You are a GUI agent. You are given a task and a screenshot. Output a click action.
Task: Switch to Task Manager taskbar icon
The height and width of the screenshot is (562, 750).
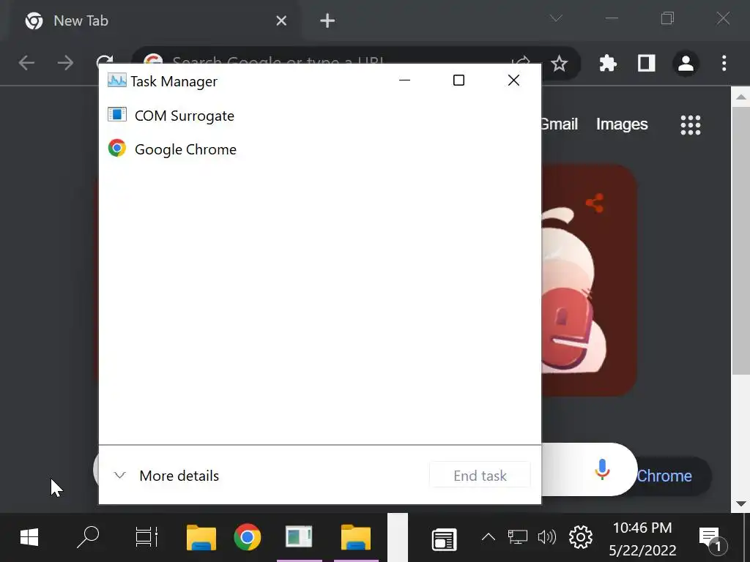299,538
